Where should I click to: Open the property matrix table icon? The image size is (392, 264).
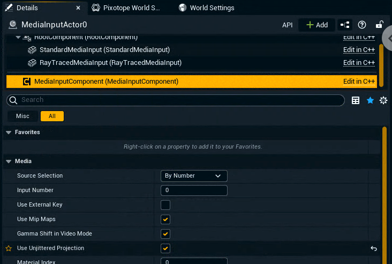coord(356,100)
